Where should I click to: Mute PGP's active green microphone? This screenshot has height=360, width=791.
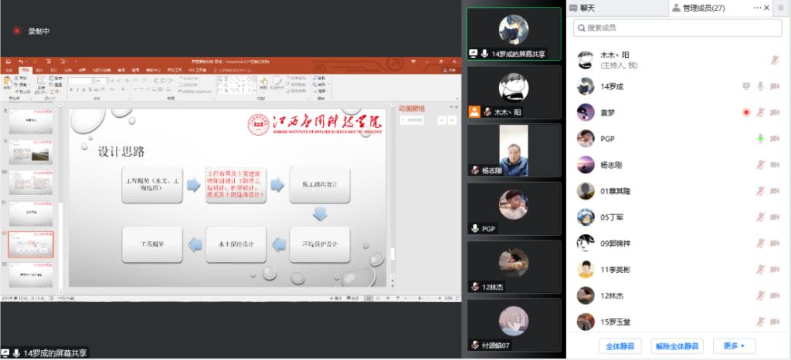coord(760,139)
